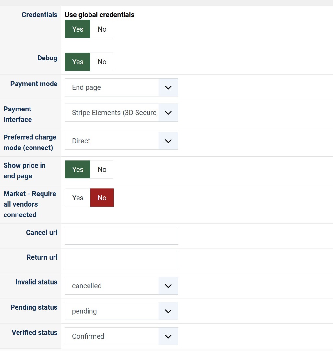
Task: Choose Yes for Show price in end page
Action: click(77, 169)
